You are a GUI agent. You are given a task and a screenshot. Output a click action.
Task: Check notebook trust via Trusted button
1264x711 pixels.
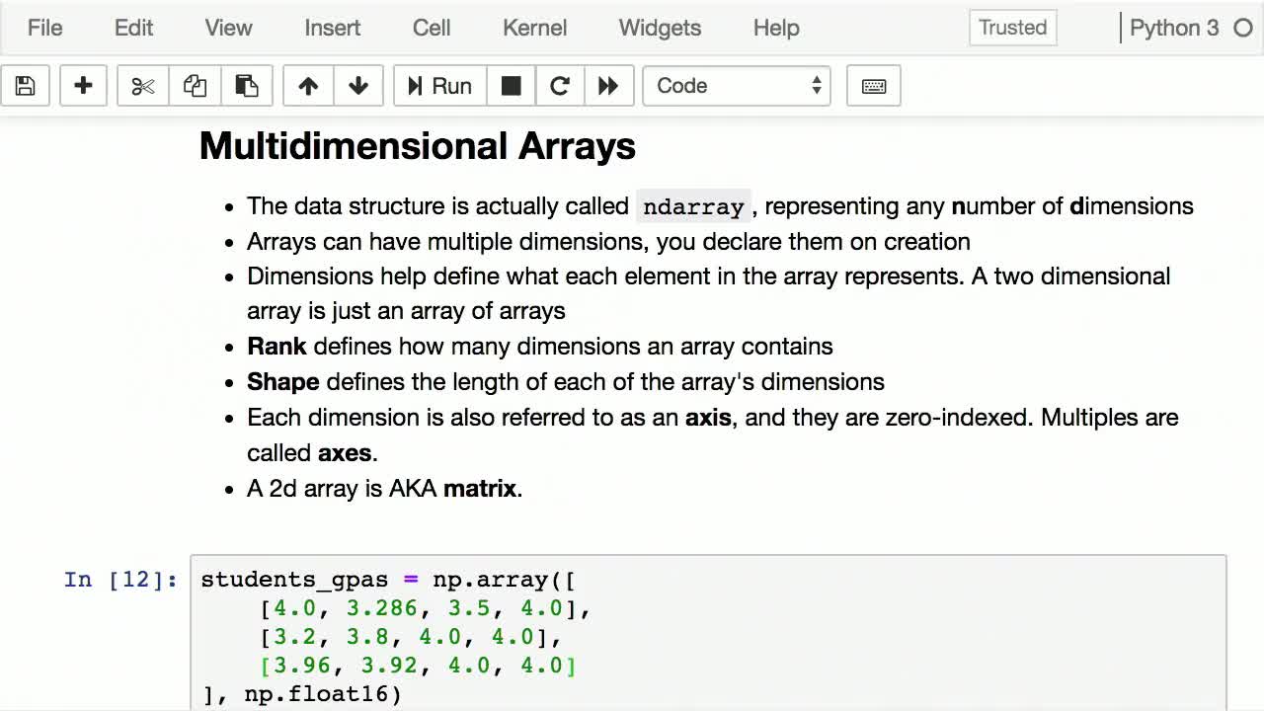pyautogui.click(x=1012, y=28)
